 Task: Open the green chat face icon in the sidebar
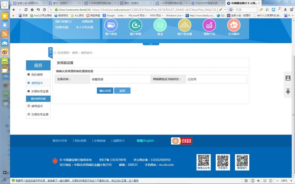click(5, 61)
